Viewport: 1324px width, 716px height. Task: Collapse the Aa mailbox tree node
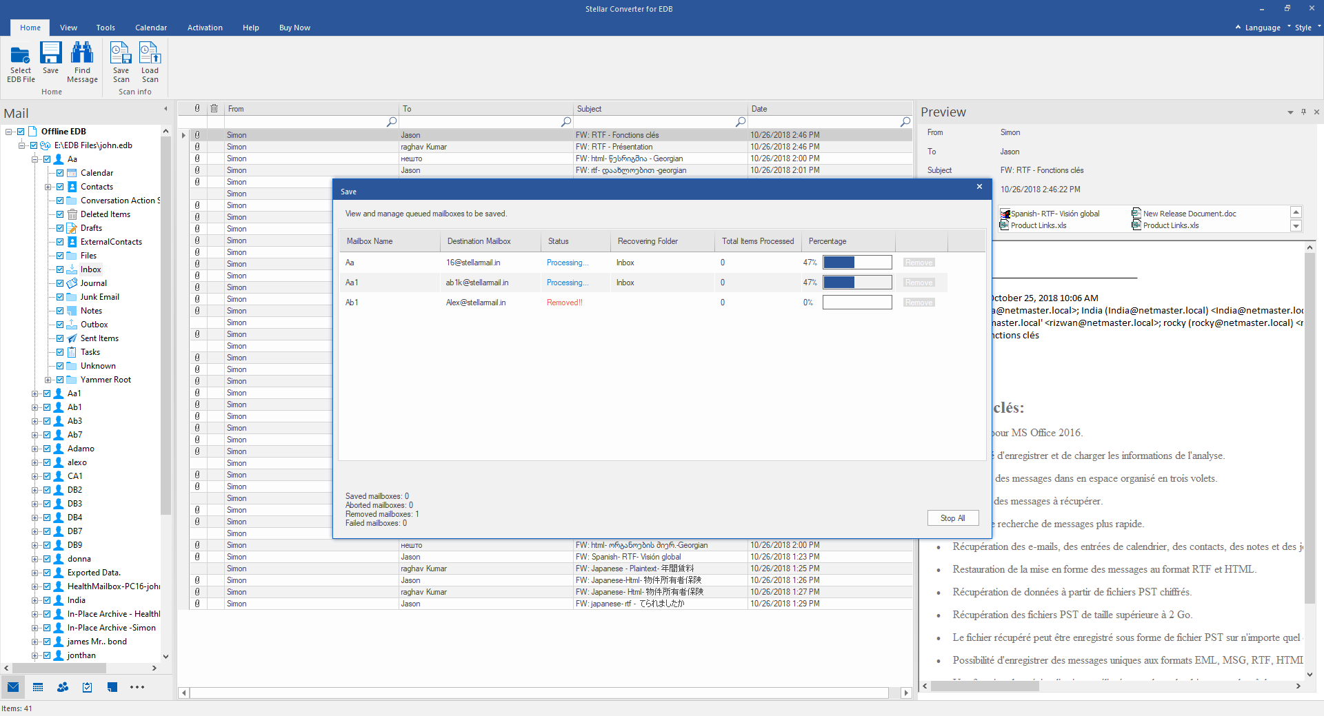click(34, 159)
